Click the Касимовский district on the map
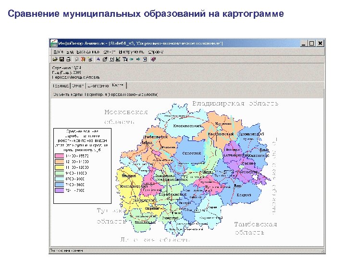Image resolution: width=346 pixels, height=259 pixels. 221,134
